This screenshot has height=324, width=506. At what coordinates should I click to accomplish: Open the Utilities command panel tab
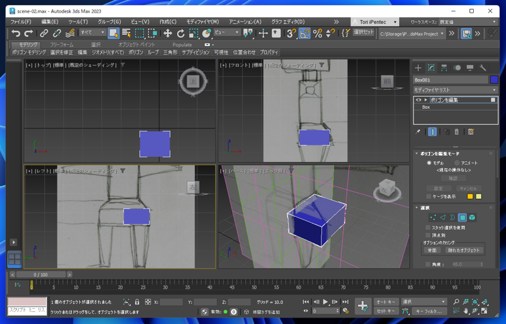(483, 68)
